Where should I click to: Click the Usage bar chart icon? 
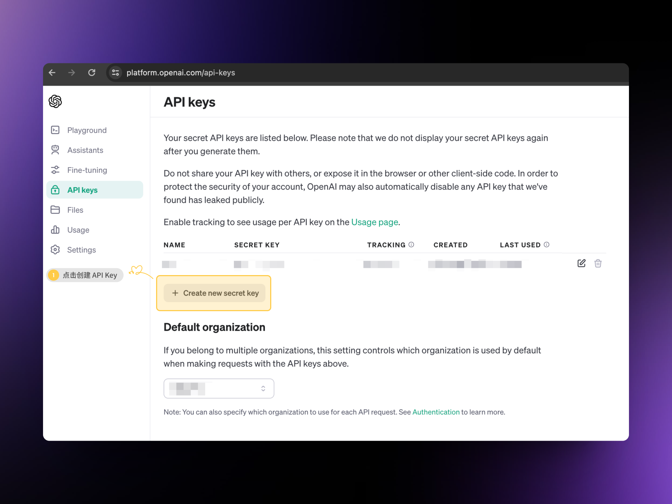(x=55, y=230)
